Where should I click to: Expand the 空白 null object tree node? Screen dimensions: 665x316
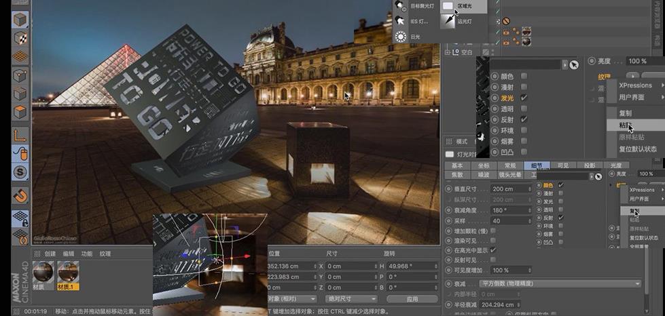coord(447,52)
